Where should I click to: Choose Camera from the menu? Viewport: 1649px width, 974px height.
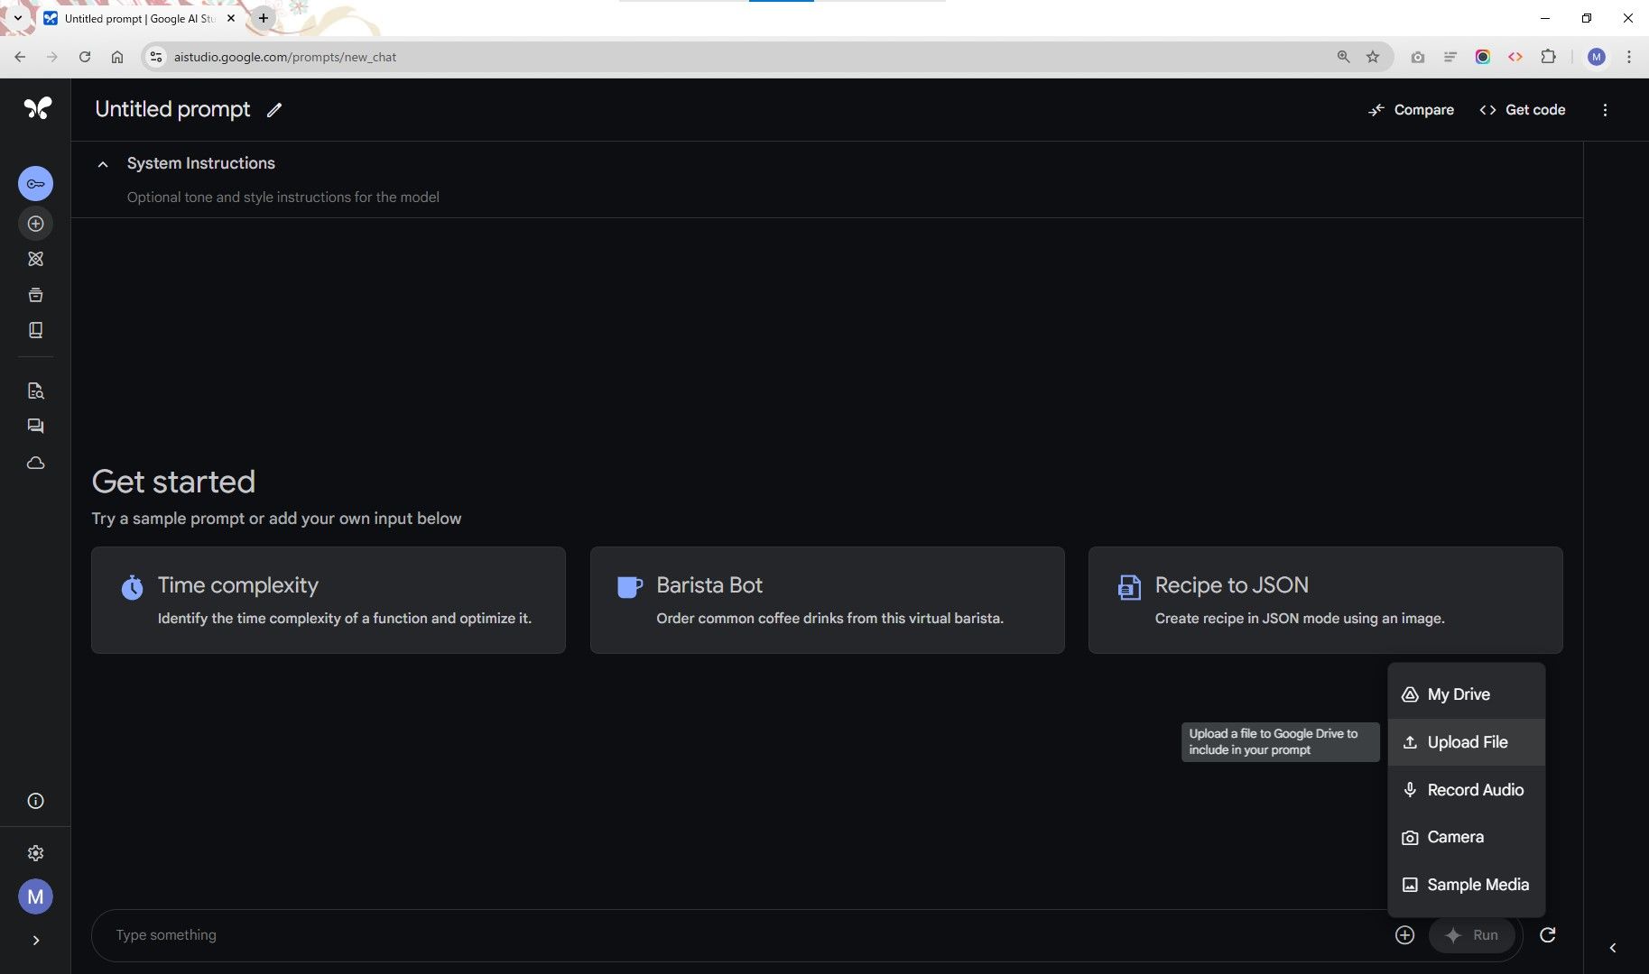[1466, 837]
